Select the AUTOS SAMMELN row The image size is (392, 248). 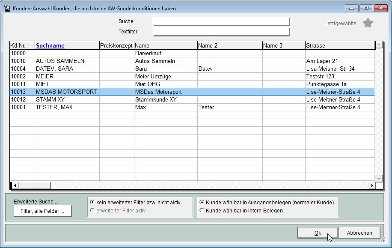192,61
